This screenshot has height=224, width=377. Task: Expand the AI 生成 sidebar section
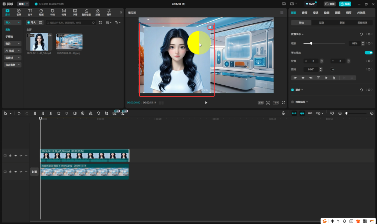[x=13, y=51]
